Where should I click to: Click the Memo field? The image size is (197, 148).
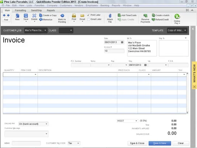pos(26,143)
